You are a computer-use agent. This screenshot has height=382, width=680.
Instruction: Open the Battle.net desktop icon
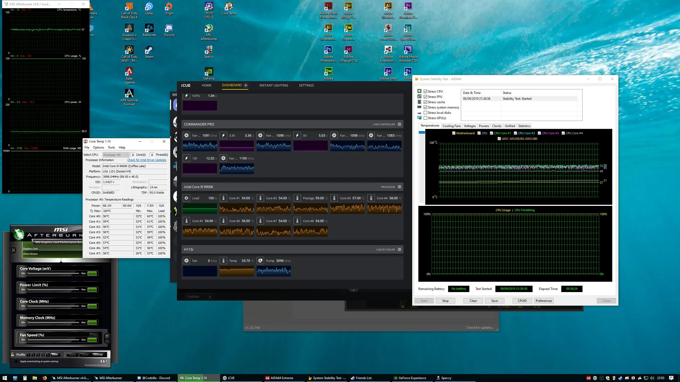tap(149, 30)
